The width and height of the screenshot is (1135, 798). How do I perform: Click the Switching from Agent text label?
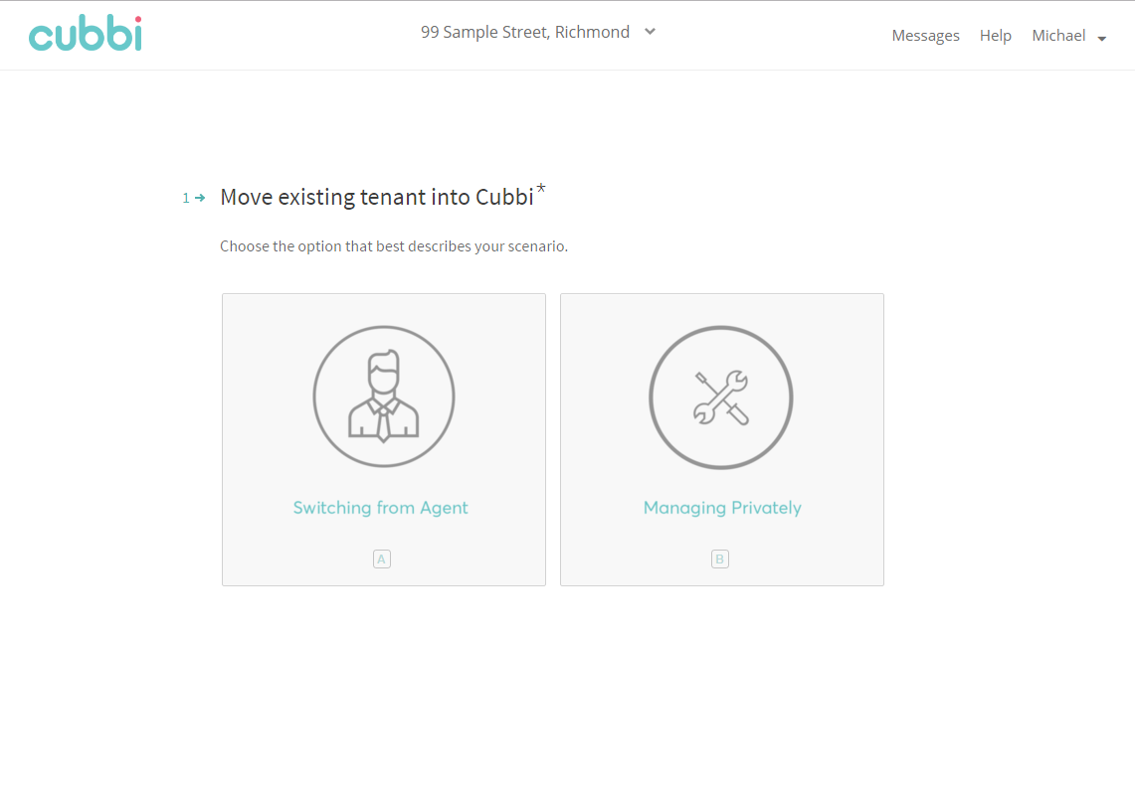[x=380, y=508]
